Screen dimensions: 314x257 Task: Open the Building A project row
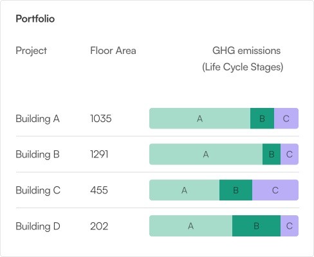(157, 118)
